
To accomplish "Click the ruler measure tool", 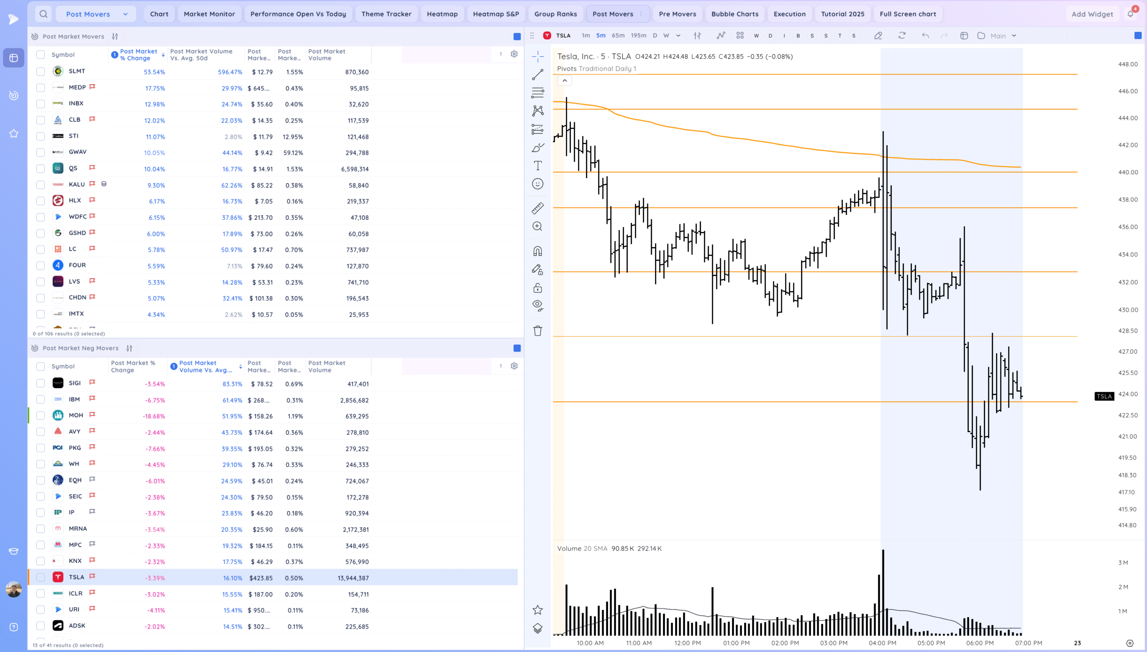I will (x=538, y=208).
